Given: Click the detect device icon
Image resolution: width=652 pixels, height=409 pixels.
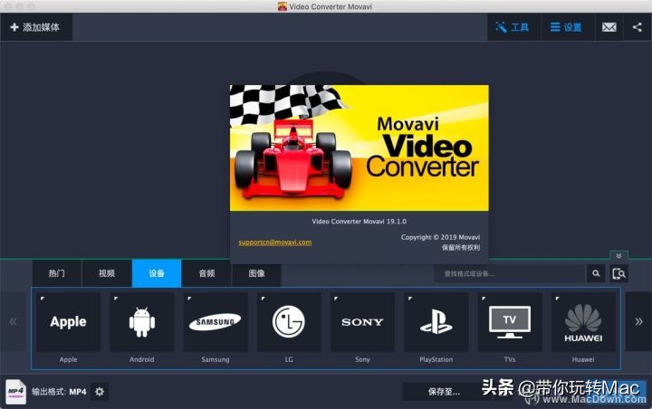Looking at the screenshot, I should [618, 273].
